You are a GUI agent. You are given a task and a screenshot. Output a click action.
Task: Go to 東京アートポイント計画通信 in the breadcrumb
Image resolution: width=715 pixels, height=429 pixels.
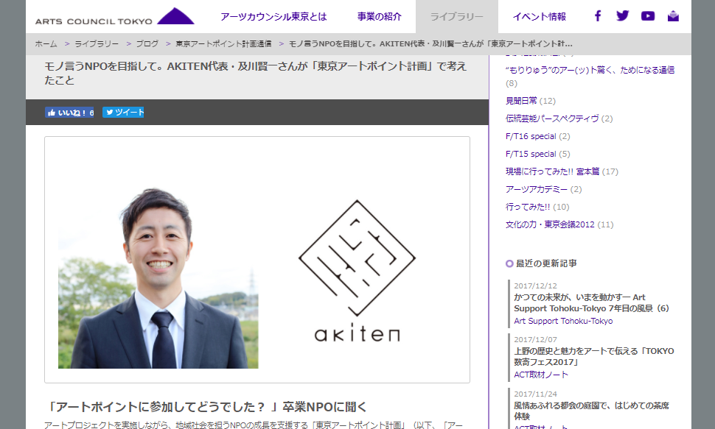point(223,43)
